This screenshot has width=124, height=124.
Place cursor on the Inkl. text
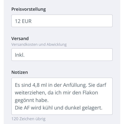20,55
